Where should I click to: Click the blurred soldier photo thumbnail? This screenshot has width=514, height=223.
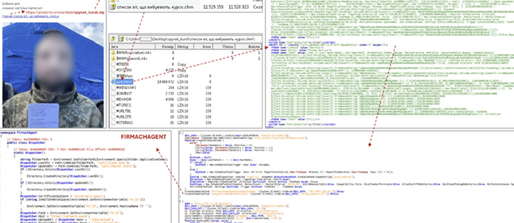(x=53, y=75)
